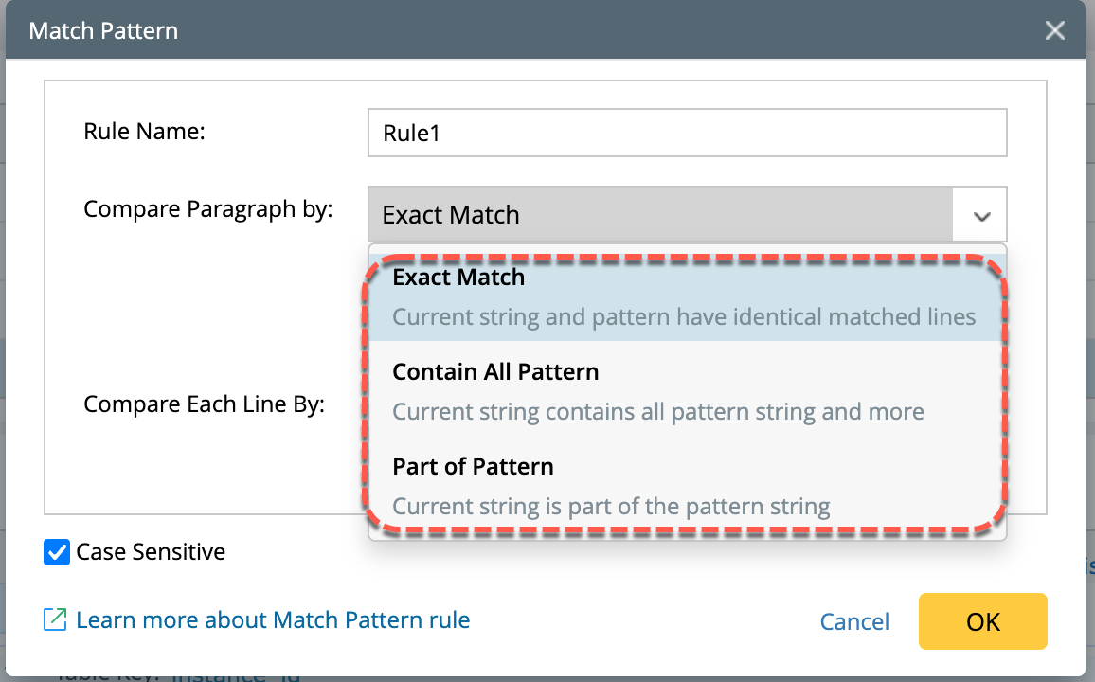
Task: Open the Compare Paragraph by combo box
Action: point(659,215)
